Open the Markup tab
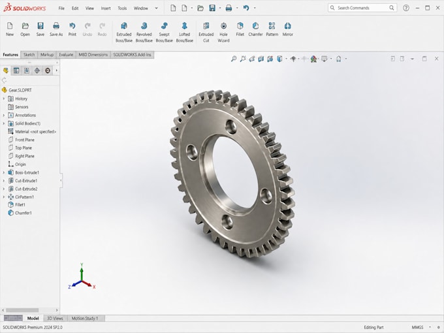The height and width of the screenshot is (333, 444). pyautogui.click(x=47, y=55)
